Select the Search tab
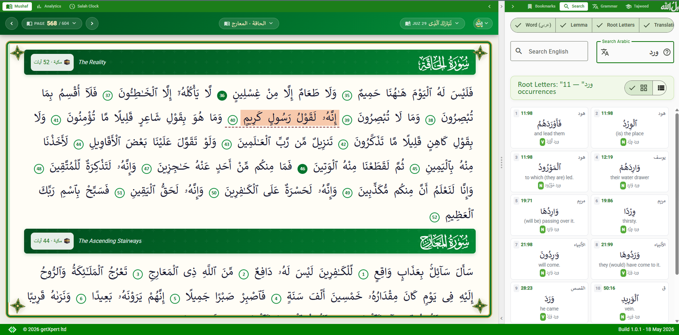 click(x=574, y=6)
